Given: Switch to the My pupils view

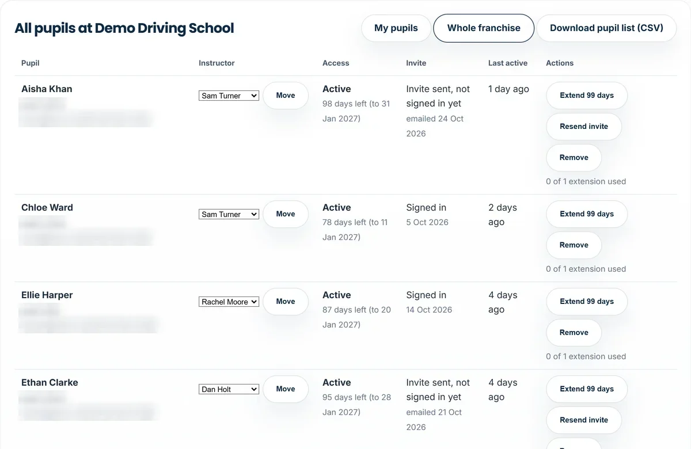Looking at the screenshot, I should (396, 28).
